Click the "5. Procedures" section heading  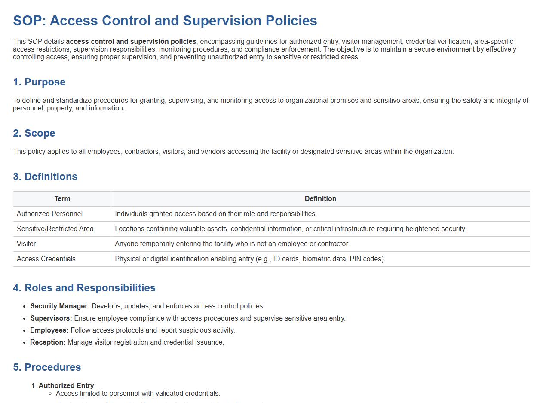[47, 367]
